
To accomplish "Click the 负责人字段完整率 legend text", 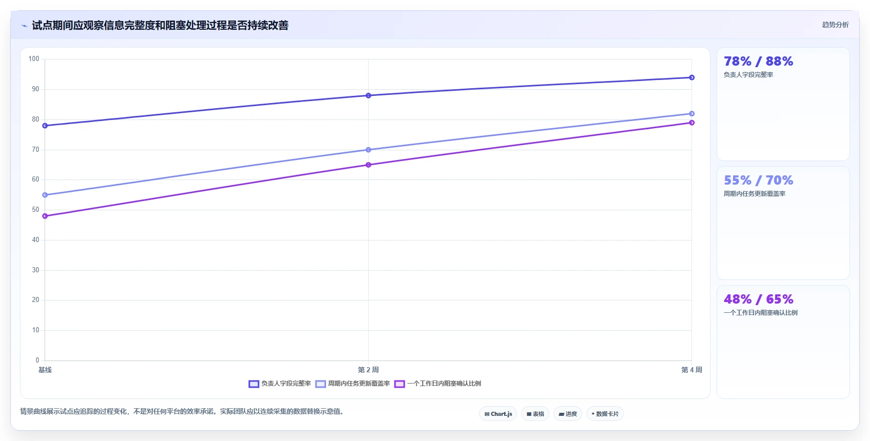I will pyautogui.click(x=286, y=384).
